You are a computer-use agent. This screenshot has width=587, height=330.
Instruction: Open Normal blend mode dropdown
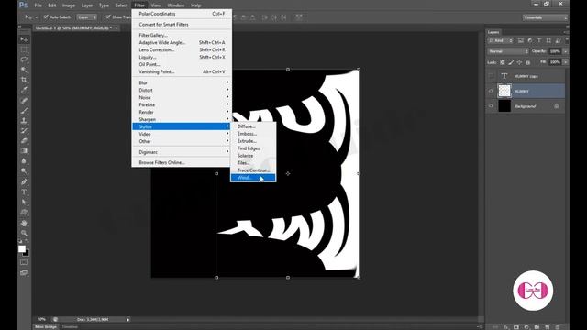tap(508, 51)
